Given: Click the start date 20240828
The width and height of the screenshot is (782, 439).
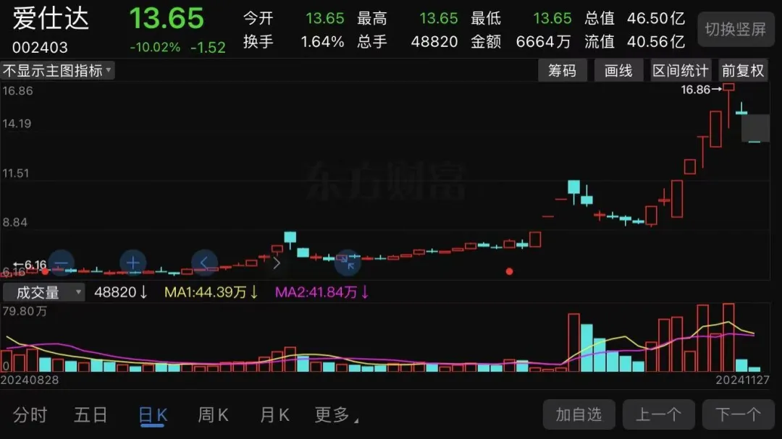Looking at the screenshot, I should 30,380.
